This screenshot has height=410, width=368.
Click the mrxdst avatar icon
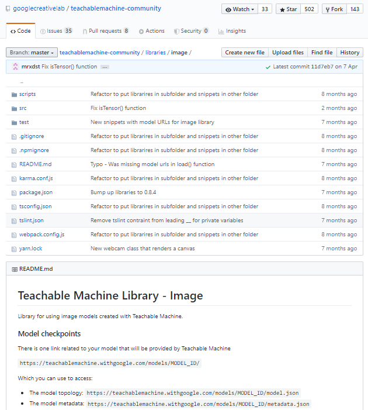[x=15, y=67]
